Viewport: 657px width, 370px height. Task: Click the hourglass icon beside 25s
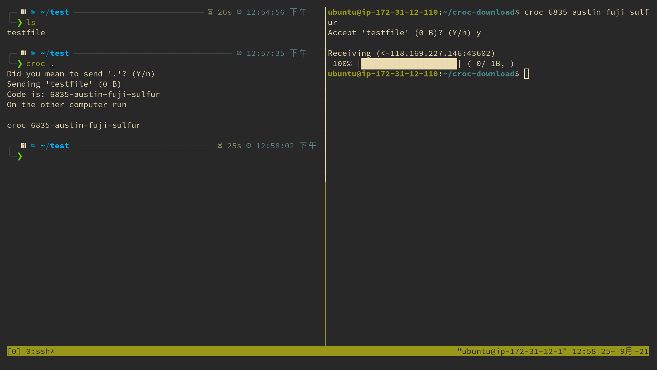(220, 146)
